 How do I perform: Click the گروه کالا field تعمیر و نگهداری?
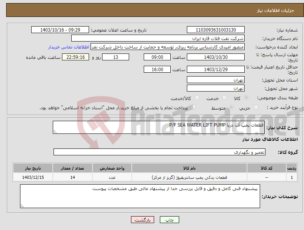click(x=160, y=152)
